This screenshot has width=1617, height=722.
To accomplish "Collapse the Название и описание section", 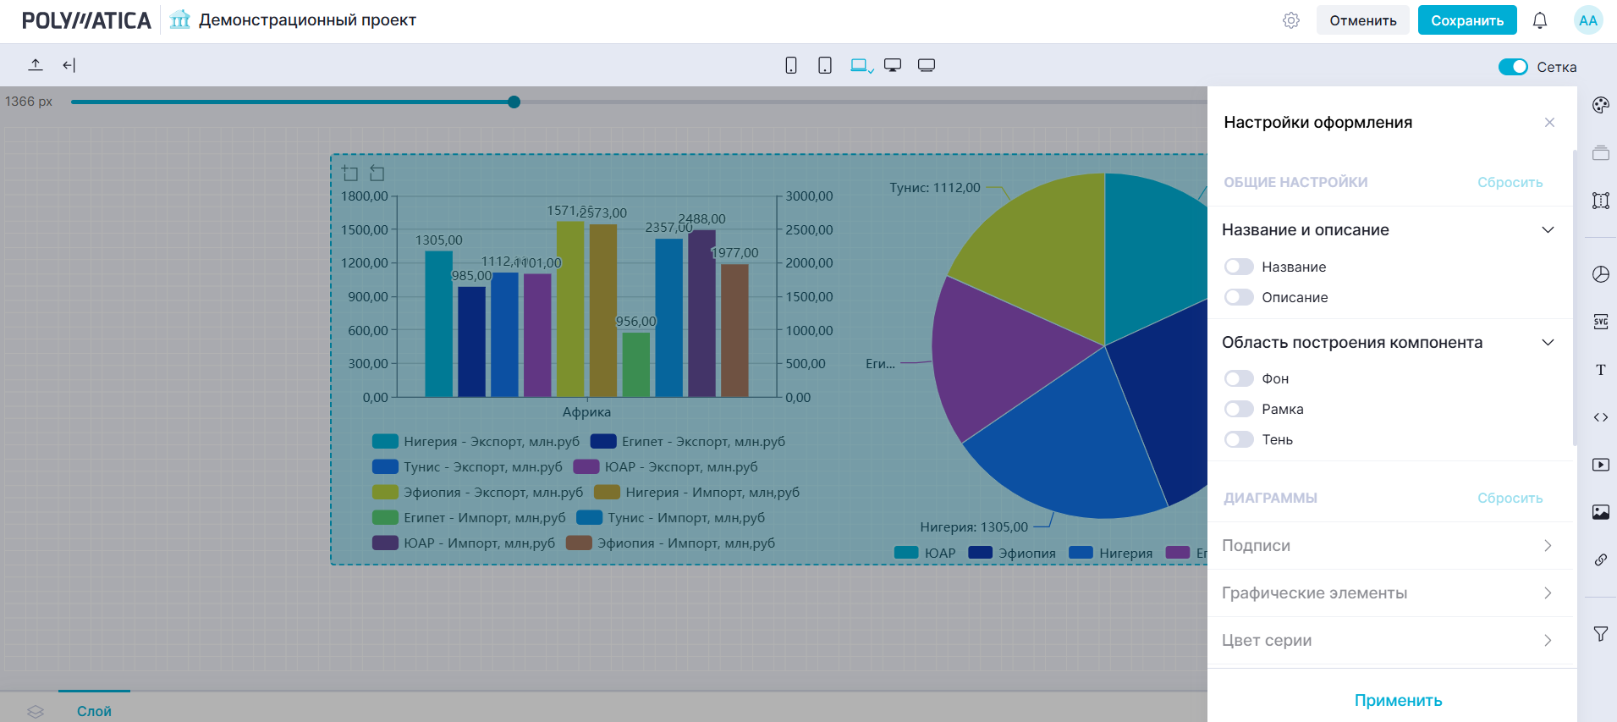I will click(1548, 230).
